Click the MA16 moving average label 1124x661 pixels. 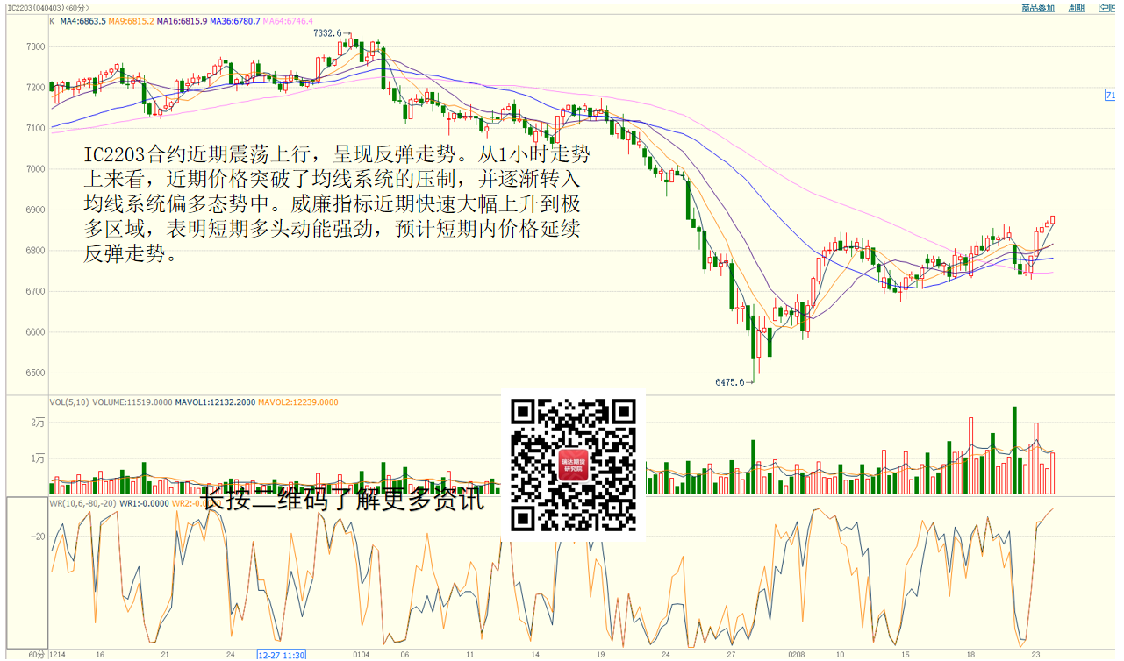click(182, 20)
